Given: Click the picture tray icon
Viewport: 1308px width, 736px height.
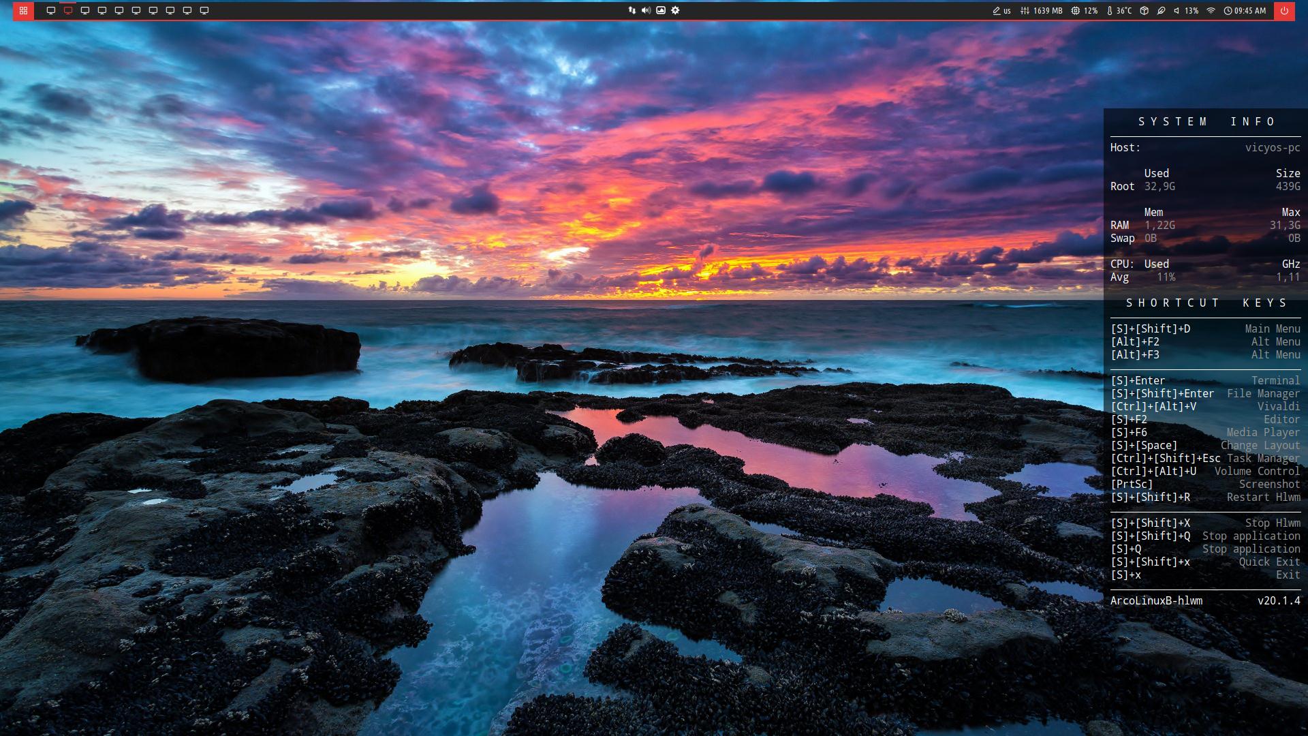Looking at the screenshot, I should click(661, 10).
